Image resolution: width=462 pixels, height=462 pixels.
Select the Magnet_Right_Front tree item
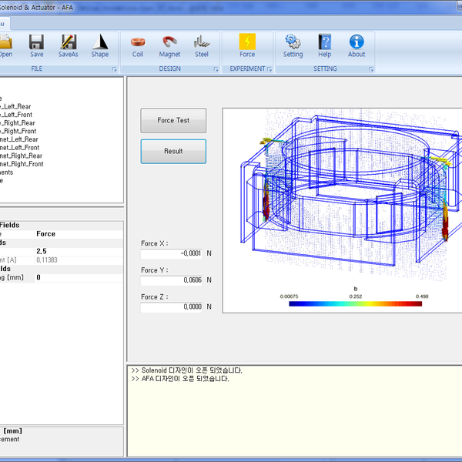pos(23,164)
